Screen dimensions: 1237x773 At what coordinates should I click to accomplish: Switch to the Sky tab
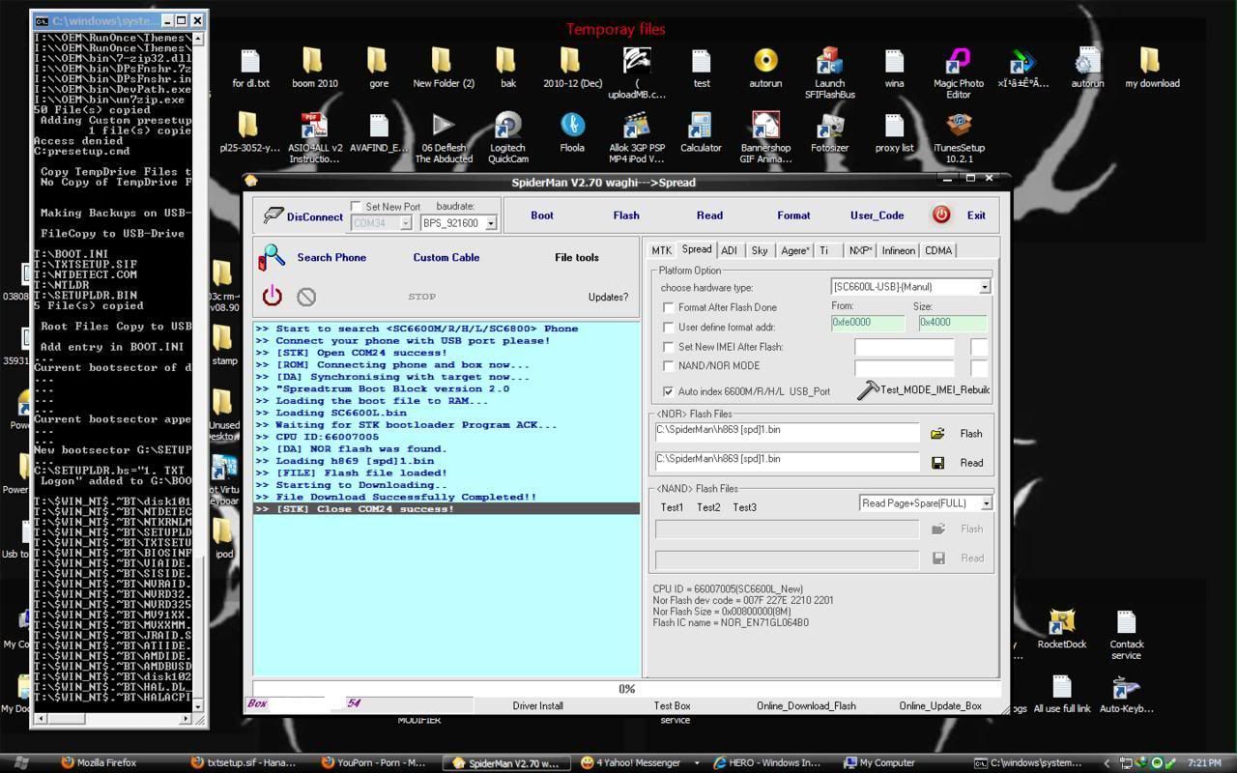pos(760,250)
